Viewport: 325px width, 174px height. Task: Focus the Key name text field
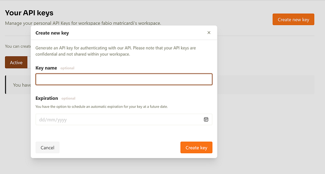click(124, 79)
